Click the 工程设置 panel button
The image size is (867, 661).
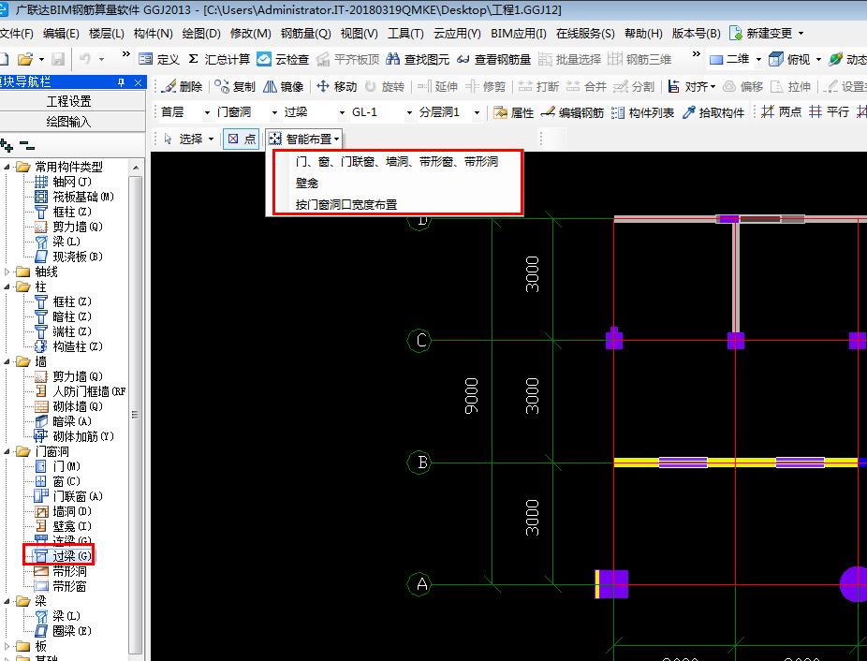point(68,101)
